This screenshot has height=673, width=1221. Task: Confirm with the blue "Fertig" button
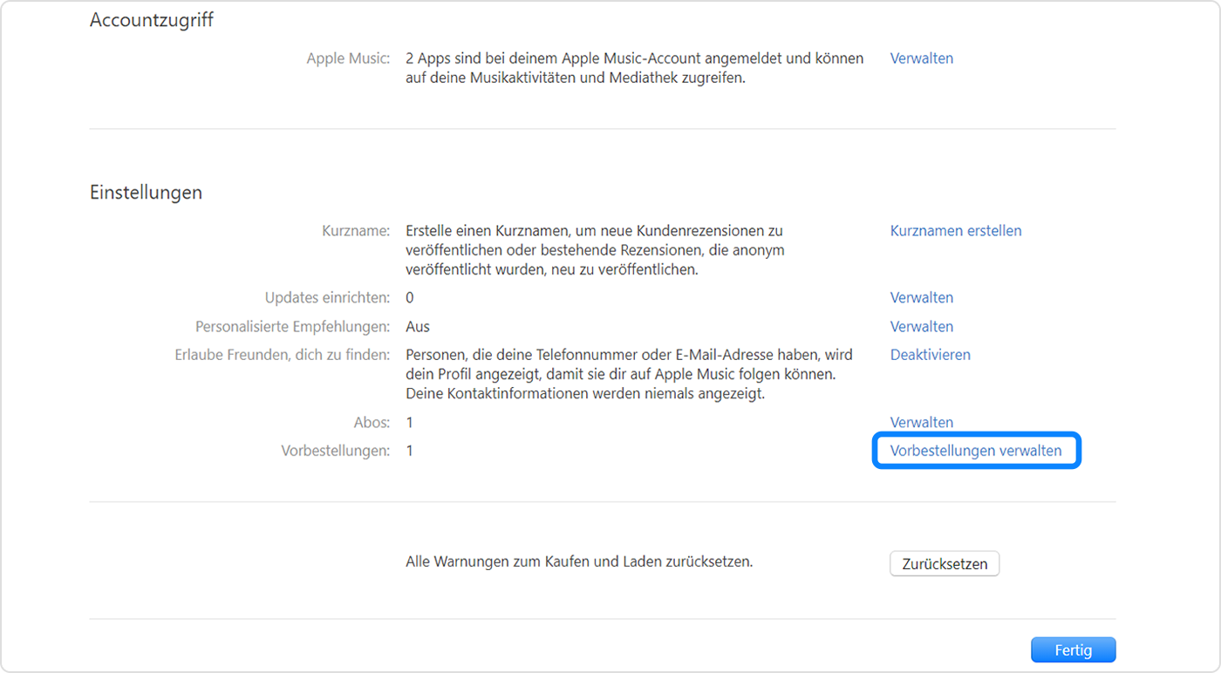pos(1073,649)
